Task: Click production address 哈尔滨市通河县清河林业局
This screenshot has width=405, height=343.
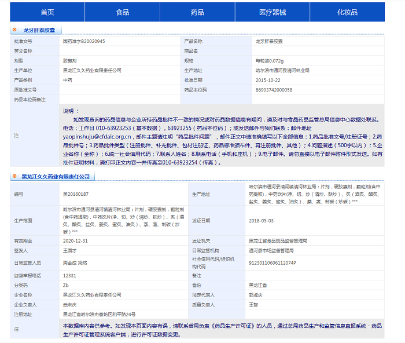Action: [282, 70]
